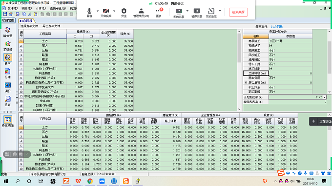Image resolution: width=332 pixels, height=186 pixels.
Task: Open the 计算 menu
Action: point(41,8)
